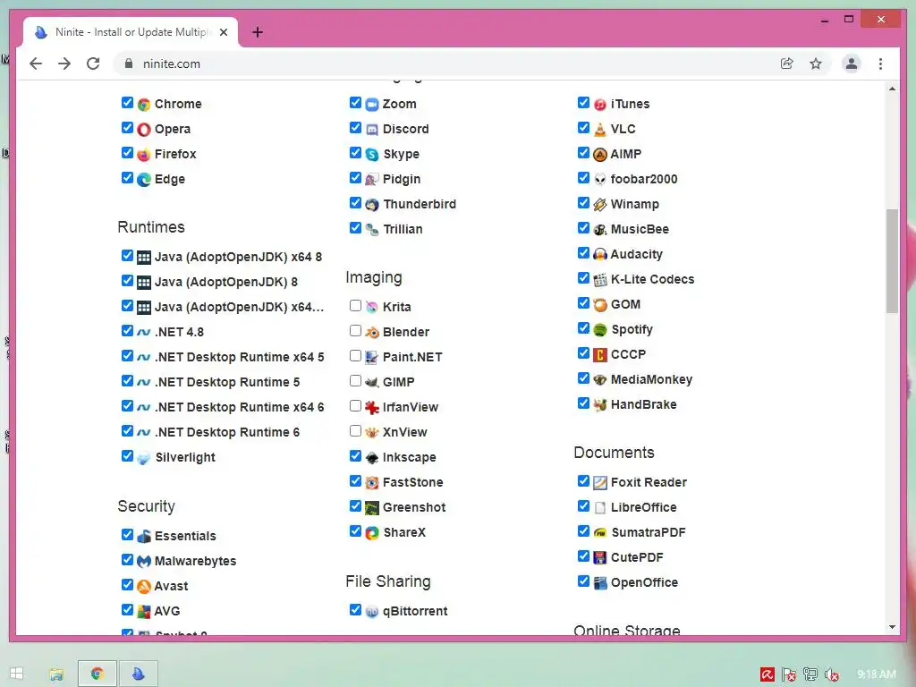Screen dimensions: 916x687
Task: Reload the ninite.com page
Action: pos(93,64)
